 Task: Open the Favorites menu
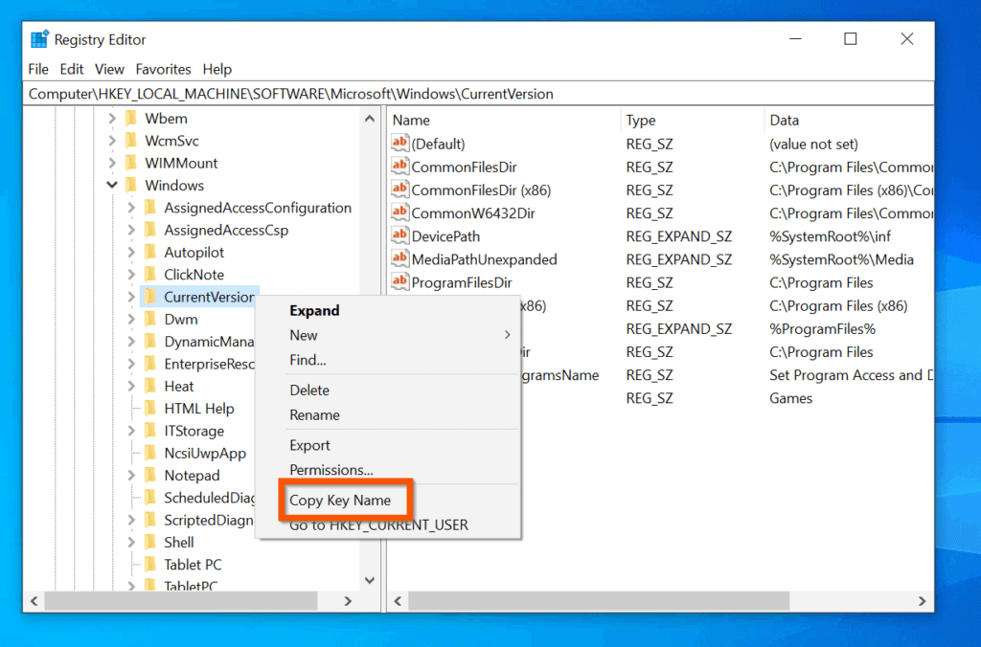point(163,69)
